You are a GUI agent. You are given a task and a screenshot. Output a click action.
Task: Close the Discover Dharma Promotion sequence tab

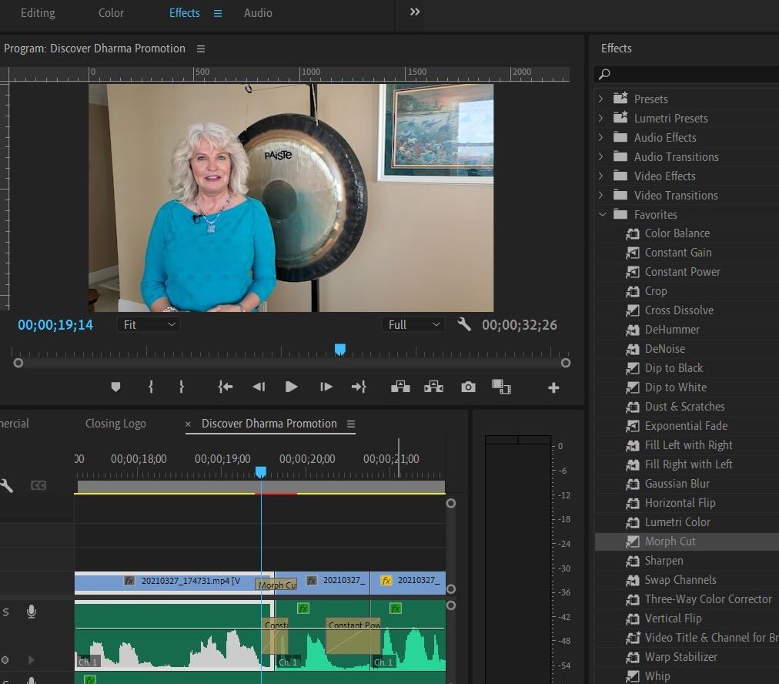[188, 424]
